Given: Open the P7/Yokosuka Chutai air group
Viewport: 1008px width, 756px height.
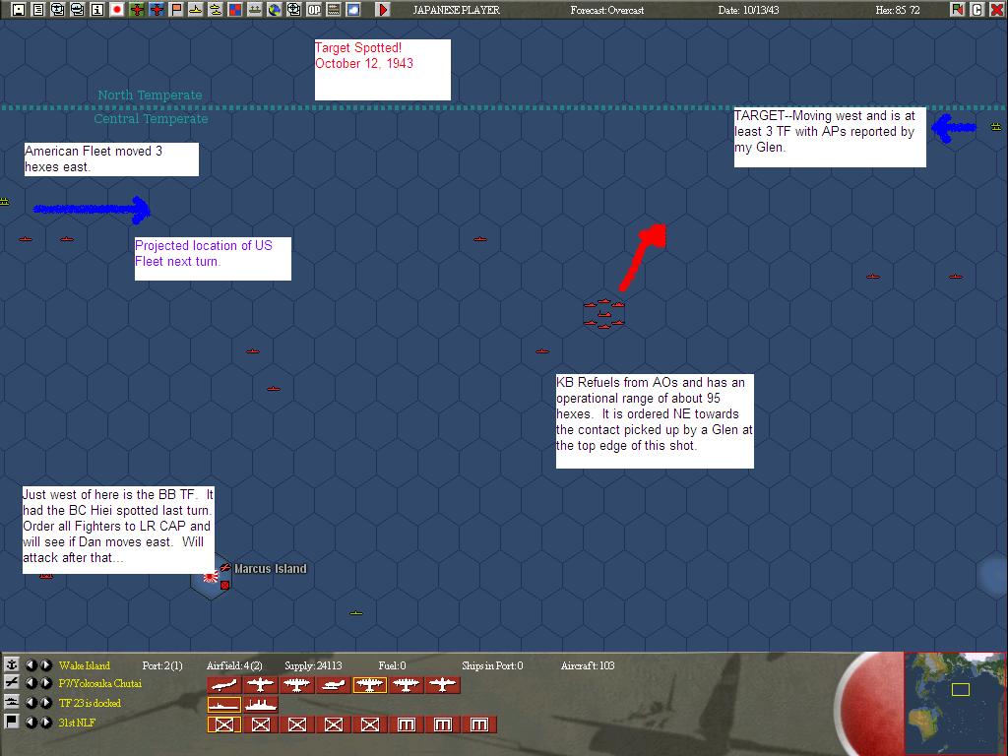Looking at the screenshot, I should point(99,683).
